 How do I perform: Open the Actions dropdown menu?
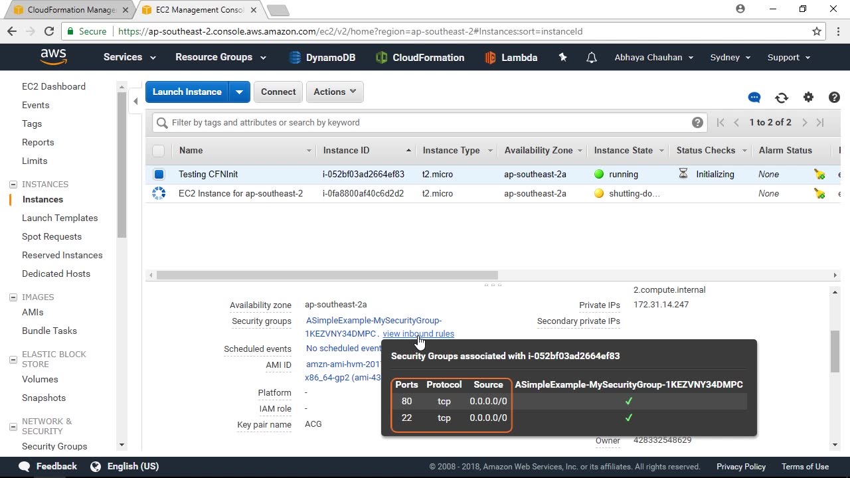click(x=335, y=92)
